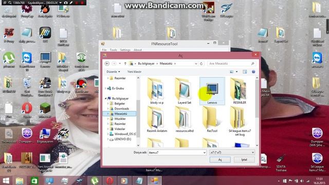Open S4 league item.x7 set bug folder
Viewport: 329px width, 185px height.
[x=240, y=121]
